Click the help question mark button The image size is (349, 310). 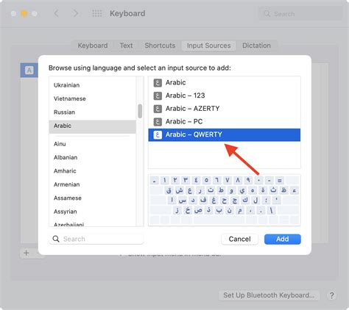point(331,295)
